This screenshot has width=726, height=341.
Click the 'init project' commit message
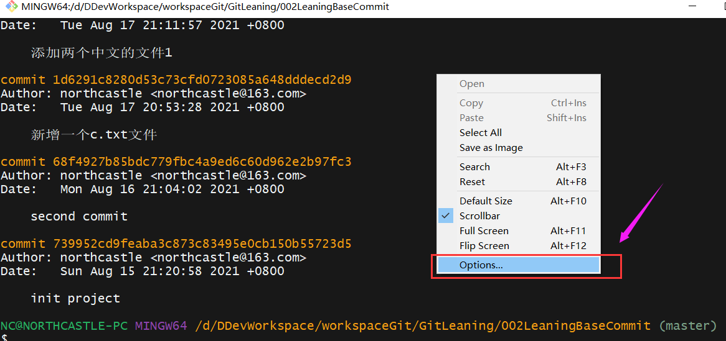tap(75, 299)
